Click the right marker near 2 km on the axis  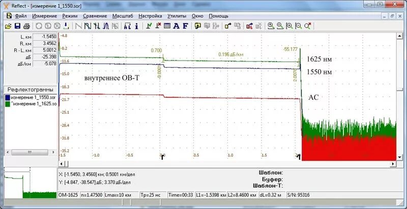pyautogui.click(x=299, y=157)
